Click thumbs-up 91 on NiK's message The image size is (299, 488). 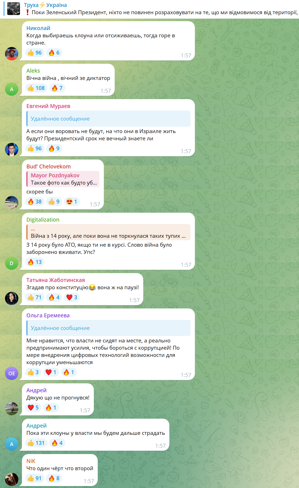point(35,478)
